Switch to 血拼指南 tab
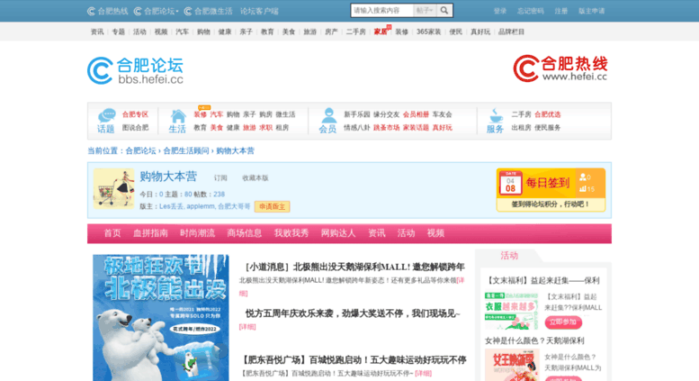 click(150, 233)
